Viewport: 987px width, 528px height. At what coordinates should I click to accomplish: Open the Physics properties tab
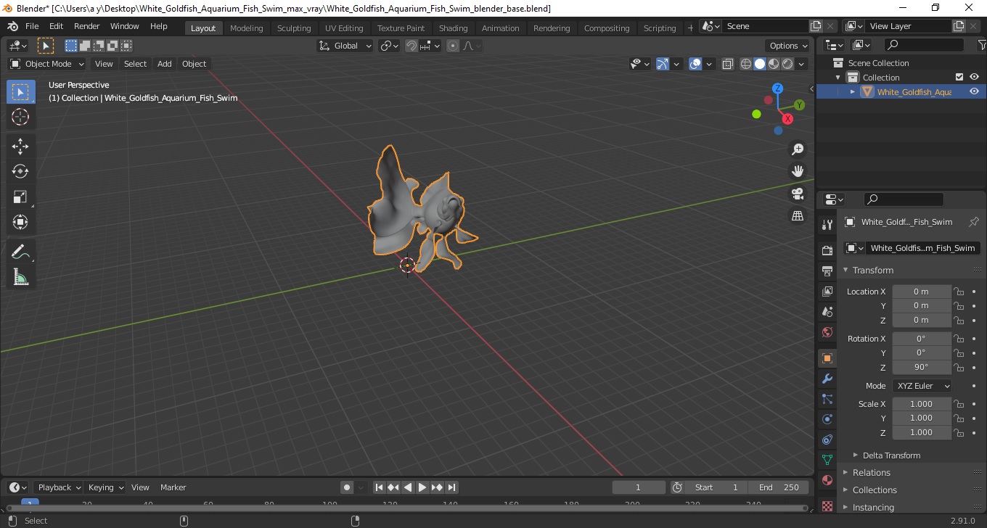[827, 419]
